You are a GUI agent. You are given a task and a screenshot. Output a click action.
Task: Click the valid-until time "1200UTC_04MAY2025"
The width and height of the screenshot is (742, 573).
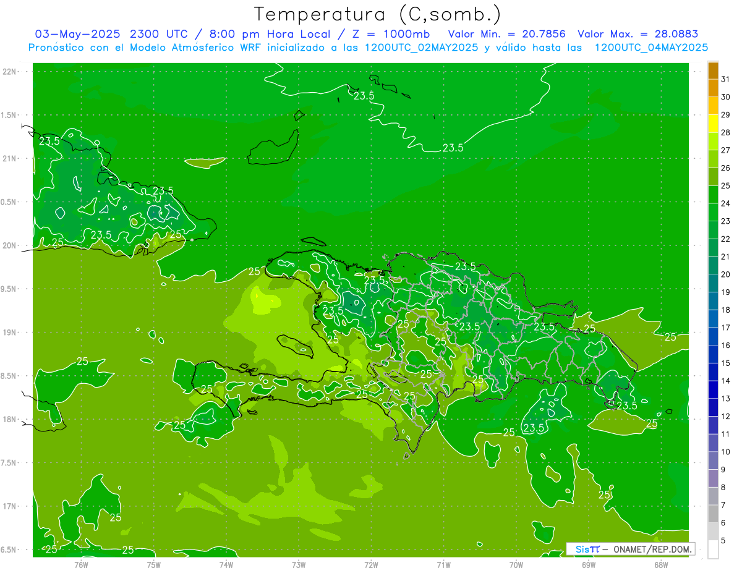coord(651,47)
